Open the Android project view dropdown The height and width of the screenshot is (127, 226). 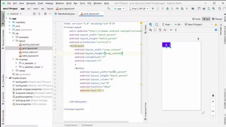coord(14,14)
